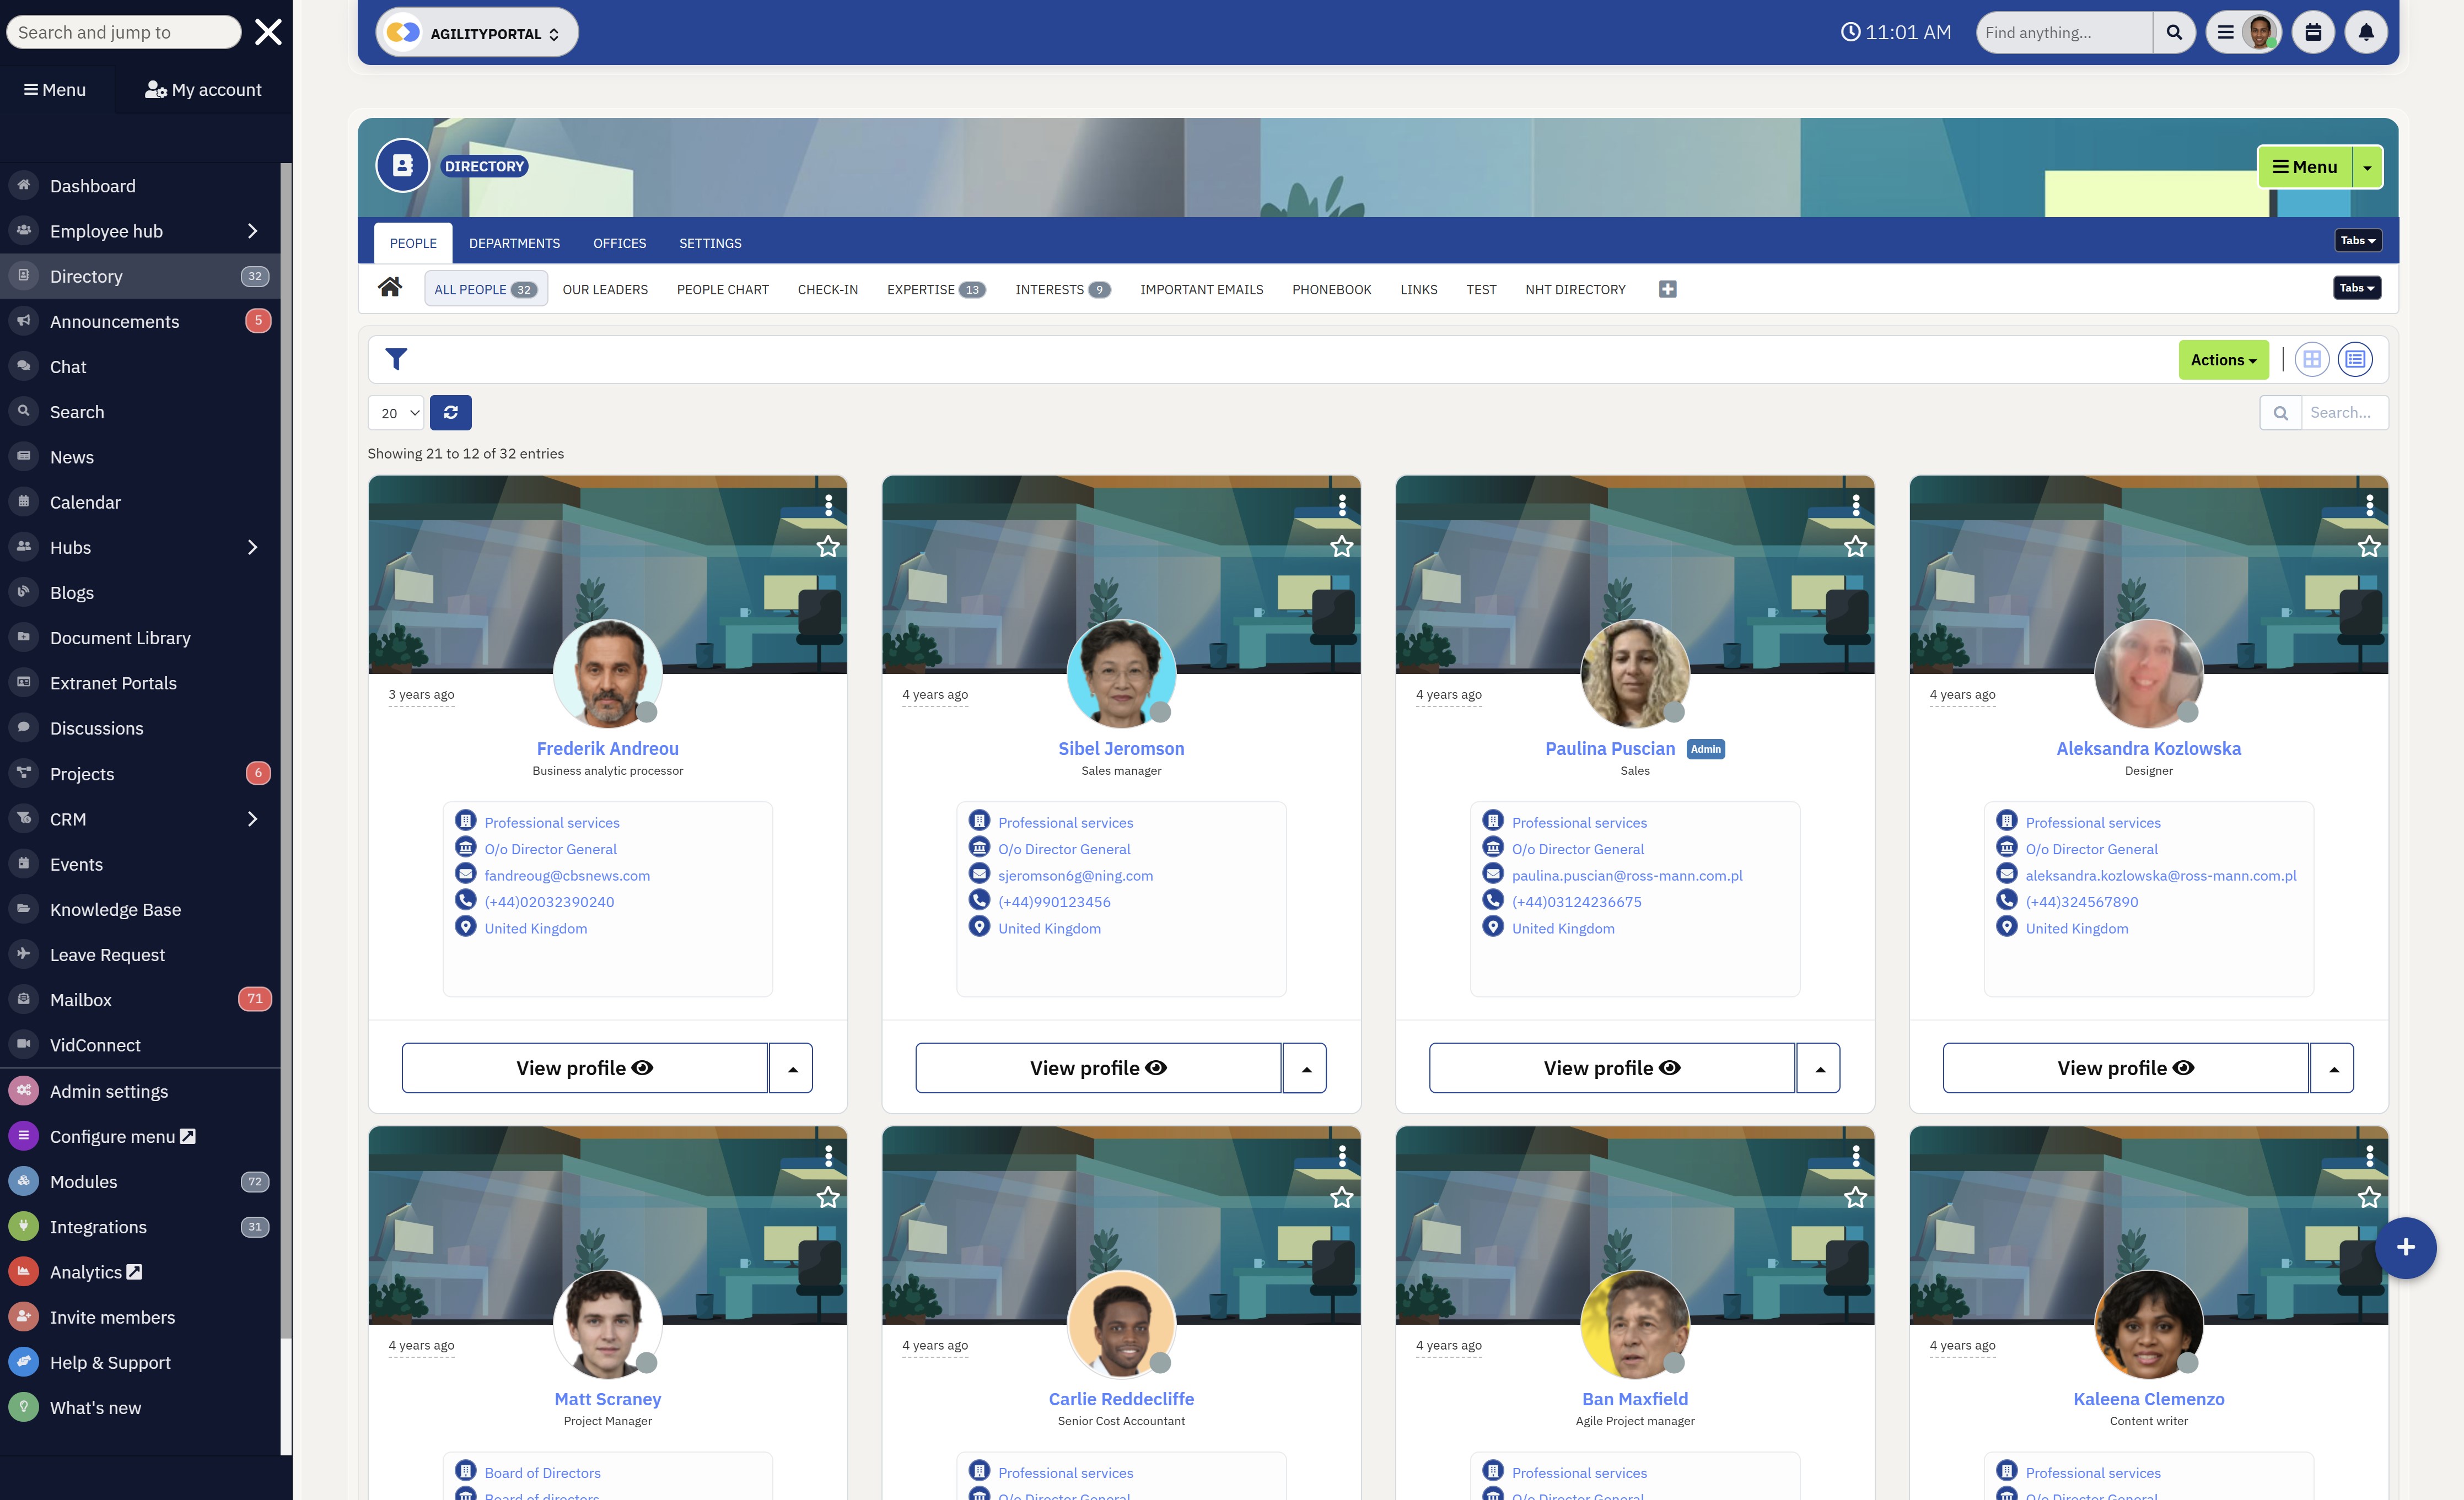Open the Expertise sub-tab
The height and width of the screenshot is (1500, 2464).
[x=936, y=289]
